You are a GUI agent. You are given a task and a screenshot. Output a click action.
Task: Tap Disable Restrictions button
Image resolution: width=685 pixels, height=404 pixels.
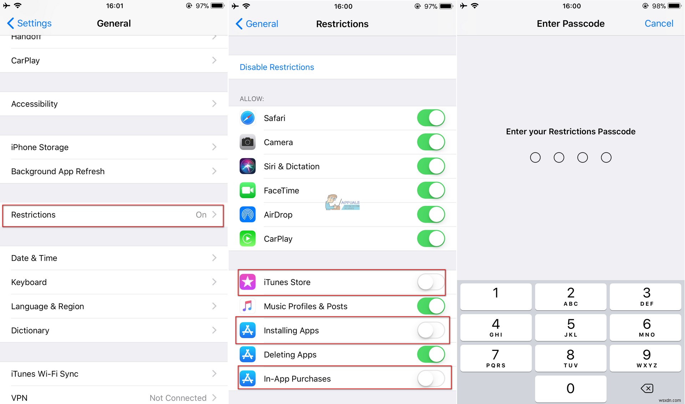click(276, 67)
